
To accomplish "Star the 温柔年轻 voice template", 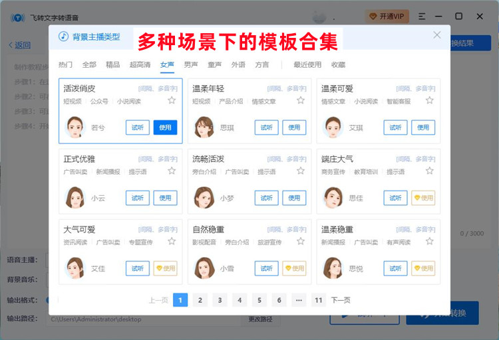I will (x=301, y=100).
